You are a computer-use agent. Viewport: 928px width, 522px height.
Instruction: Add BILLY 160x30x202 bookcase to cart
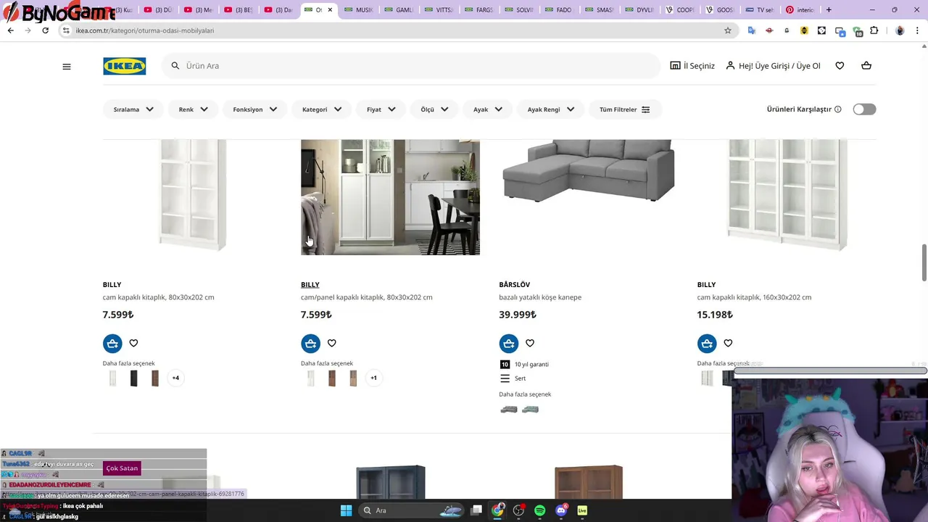click(x=707, y=343)
